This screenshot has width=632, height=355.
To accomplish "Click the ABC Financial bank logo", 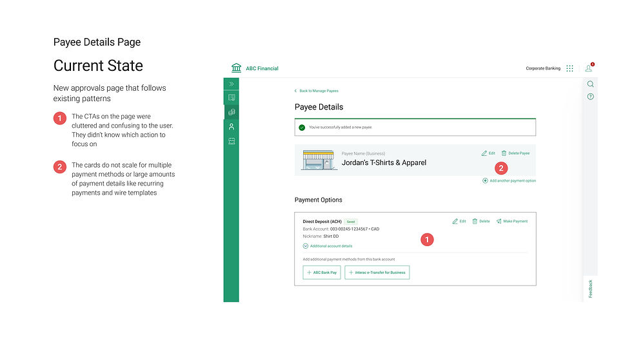I will pos(236,68).
